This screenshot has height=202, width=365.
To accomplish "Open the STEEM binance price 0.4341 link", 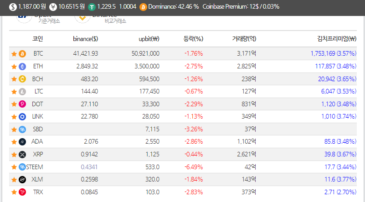I will click(x=89, y=167).
